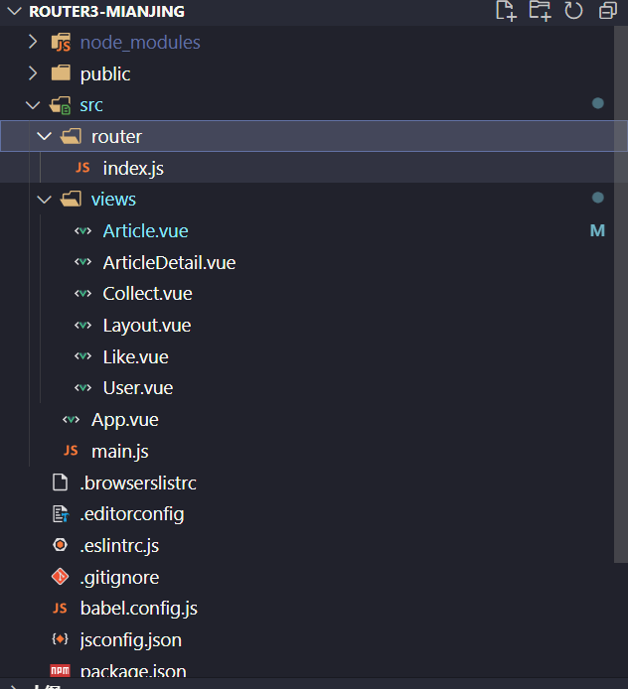The width and height of the screenshot is (628, 689).
Task: Click the npm icon beside package.json
Action: click(x=61, y=671)
